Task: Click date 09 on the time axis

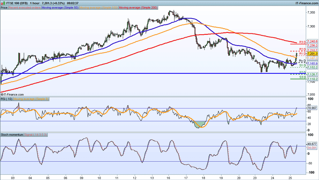Action: click(x=82, y=177)
